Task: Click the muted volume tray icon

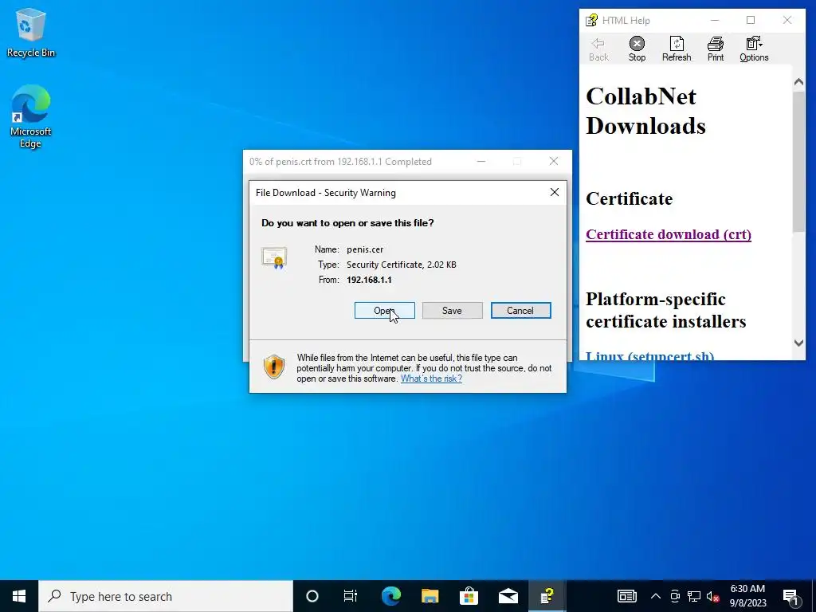Action: (713, 596)
